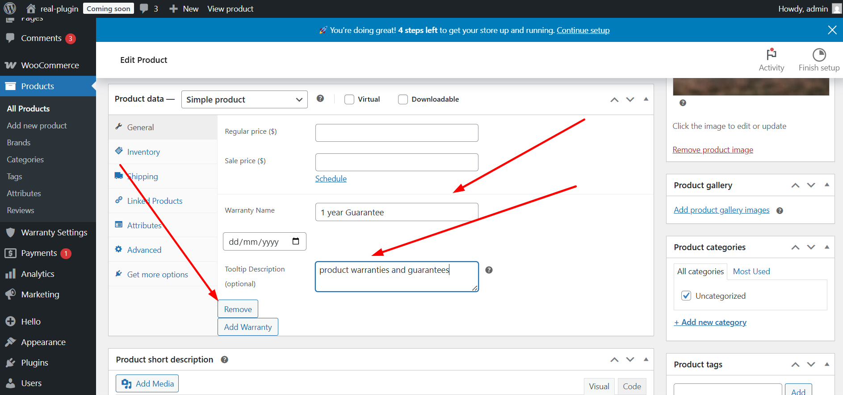Click the Finish setup progress icon
This screenshot has height=395, width=843.
819,55
